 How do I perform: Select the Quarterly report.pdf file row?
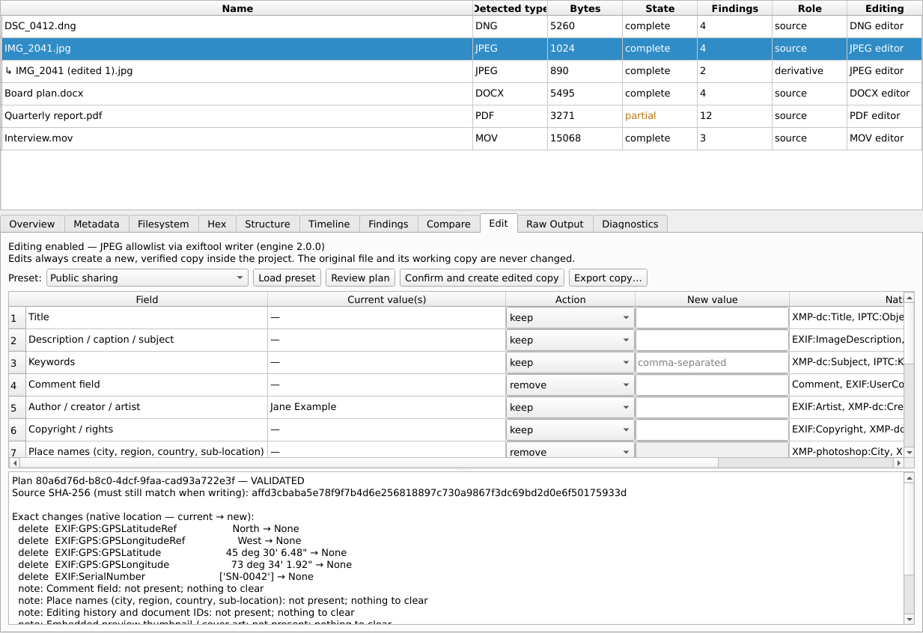462,116
